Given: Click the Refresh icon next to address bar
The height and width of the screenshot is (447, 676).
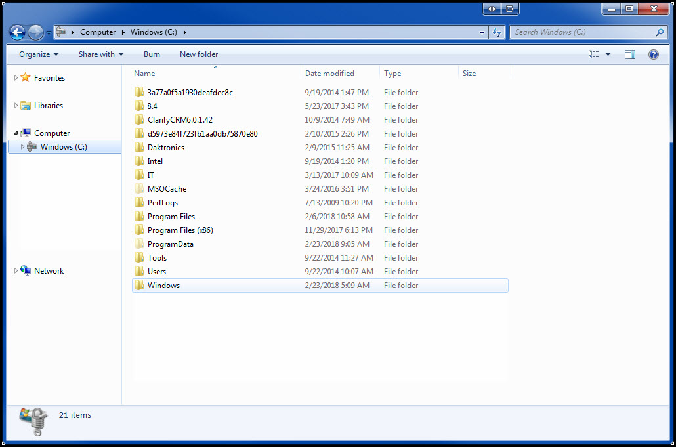Looking at the screenshot, I should (x=497, y=32).
